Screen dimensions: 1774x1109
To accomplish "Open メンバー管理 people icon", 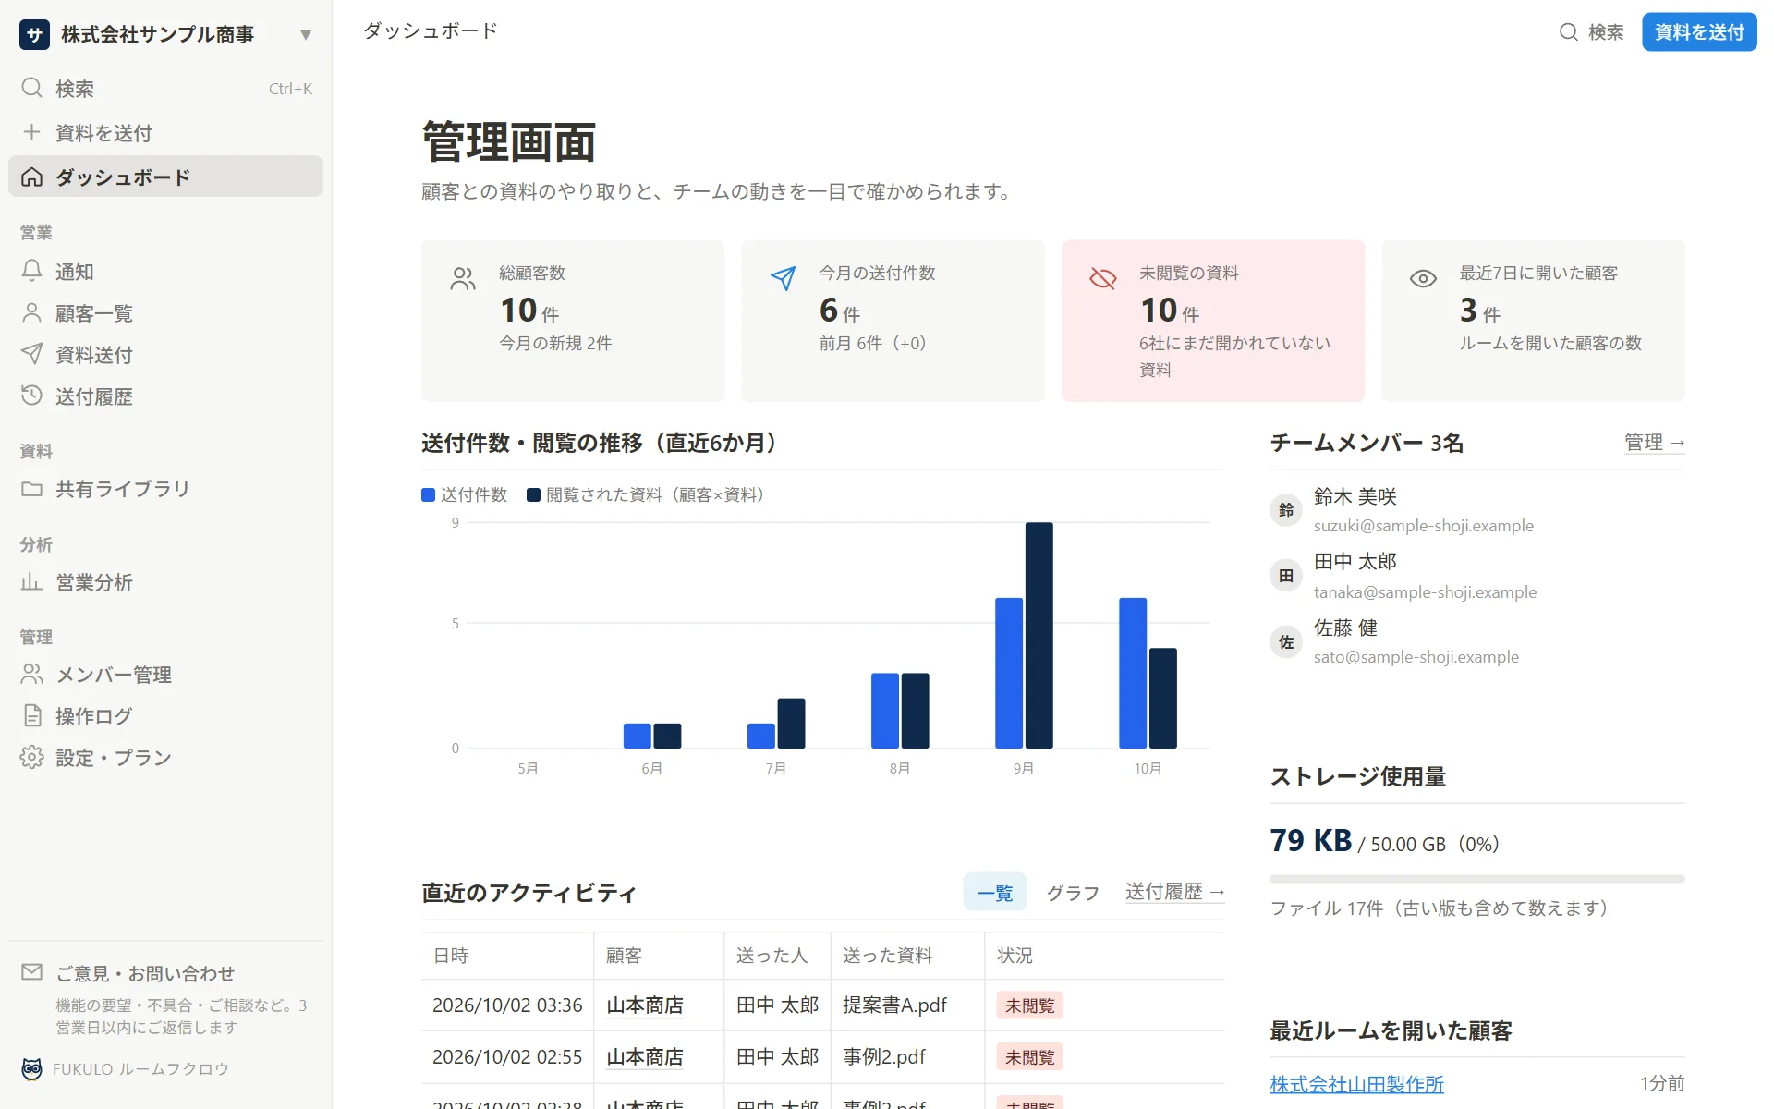I will pyautogui.click(x=32, y=674).
